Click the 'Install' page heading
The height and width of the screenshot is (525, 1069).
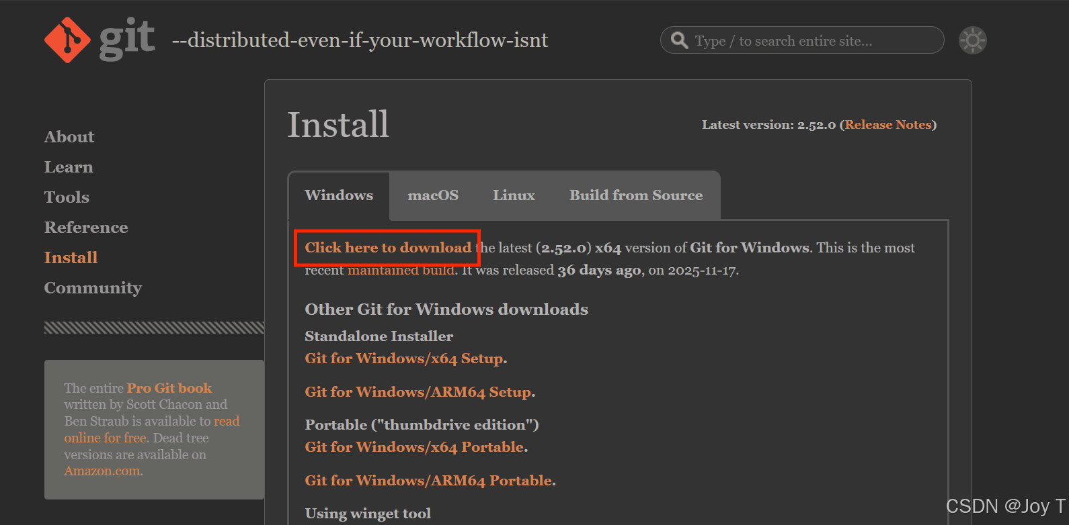(x=338, y=125)
